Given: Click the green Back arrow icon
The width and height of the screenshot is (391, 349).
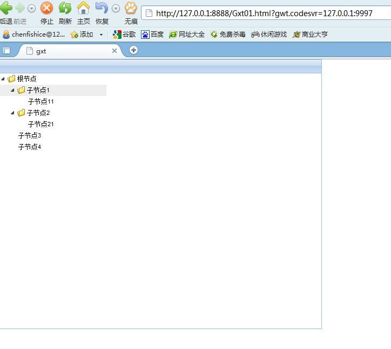Looking at the screenshot, I should point(6,8).
